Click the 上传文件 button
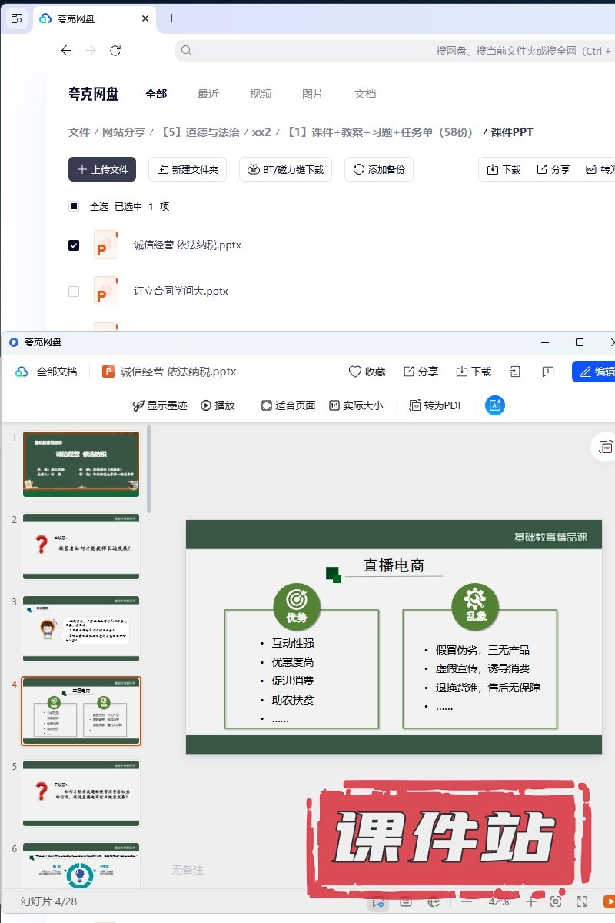The height and width of the screenshot is (923, 615). click(102, 169)
